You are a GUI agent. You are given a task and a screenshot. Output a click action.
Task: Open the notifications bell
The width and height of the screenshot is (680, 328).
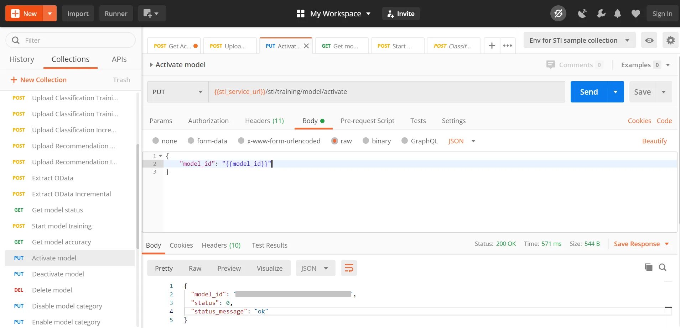(x=618, y=14)
